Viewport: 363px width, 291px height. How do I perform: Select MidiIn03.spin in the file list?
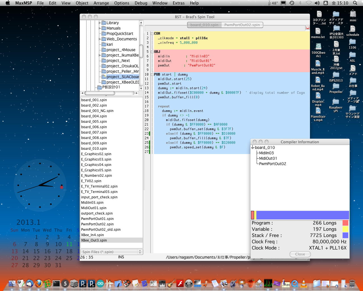92,203
